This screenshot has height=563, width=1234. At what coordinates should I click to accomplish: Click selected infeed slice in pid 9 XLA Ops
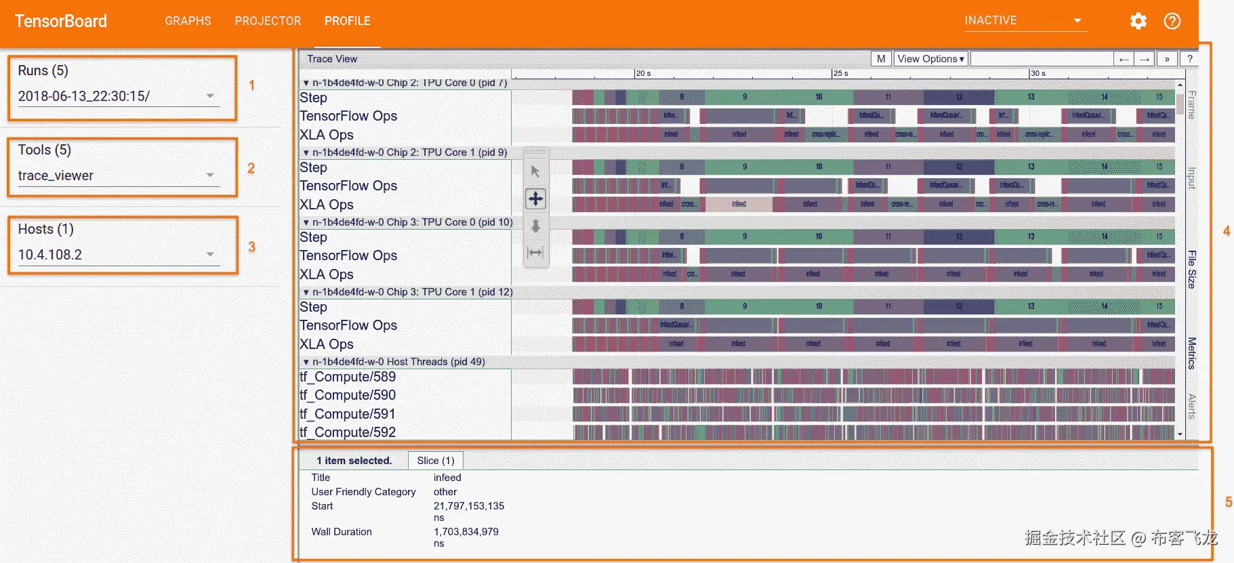[x=739, y=204]
